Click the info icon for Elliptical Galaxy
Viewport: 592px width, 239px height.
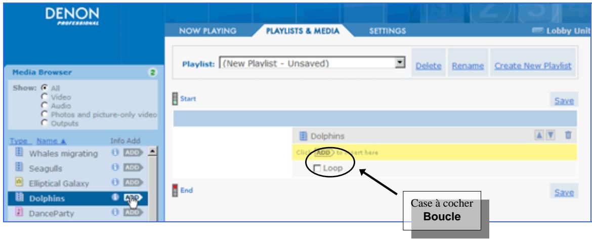115,183
